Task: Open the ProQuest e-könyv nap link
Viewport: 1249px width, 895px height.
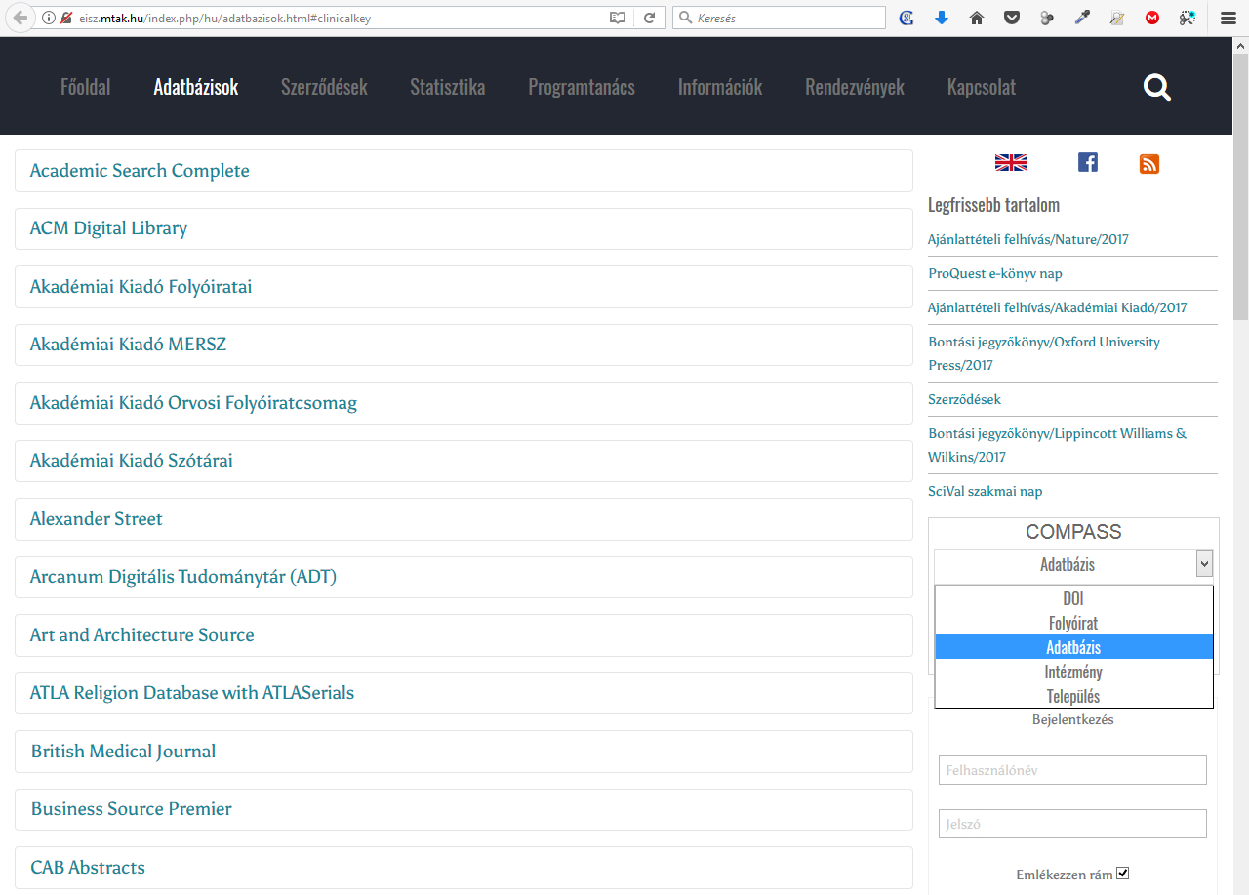Action: click(995, 273)
